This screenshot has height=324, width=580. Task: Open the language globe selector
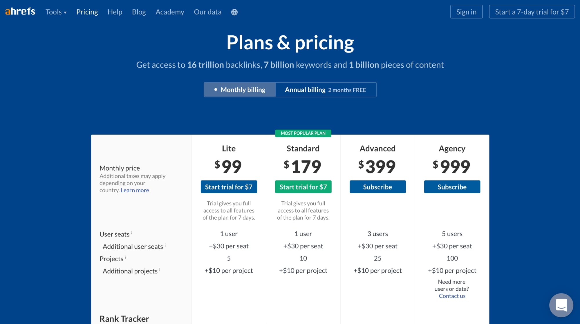[x=234, y=12]
